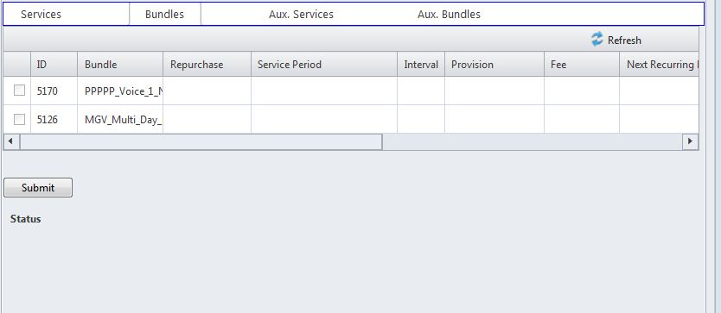Click the horizontal scrollbar thumb
The width and height of the screenshot is (721, 313).
tap(201, 141)
